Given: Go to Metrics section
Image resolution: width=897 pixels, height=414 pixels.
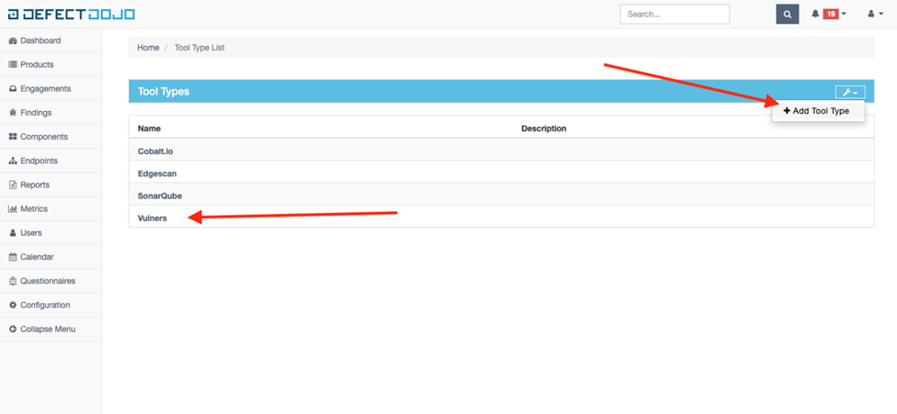Looking at the screenshot, I should coord(34,209).
